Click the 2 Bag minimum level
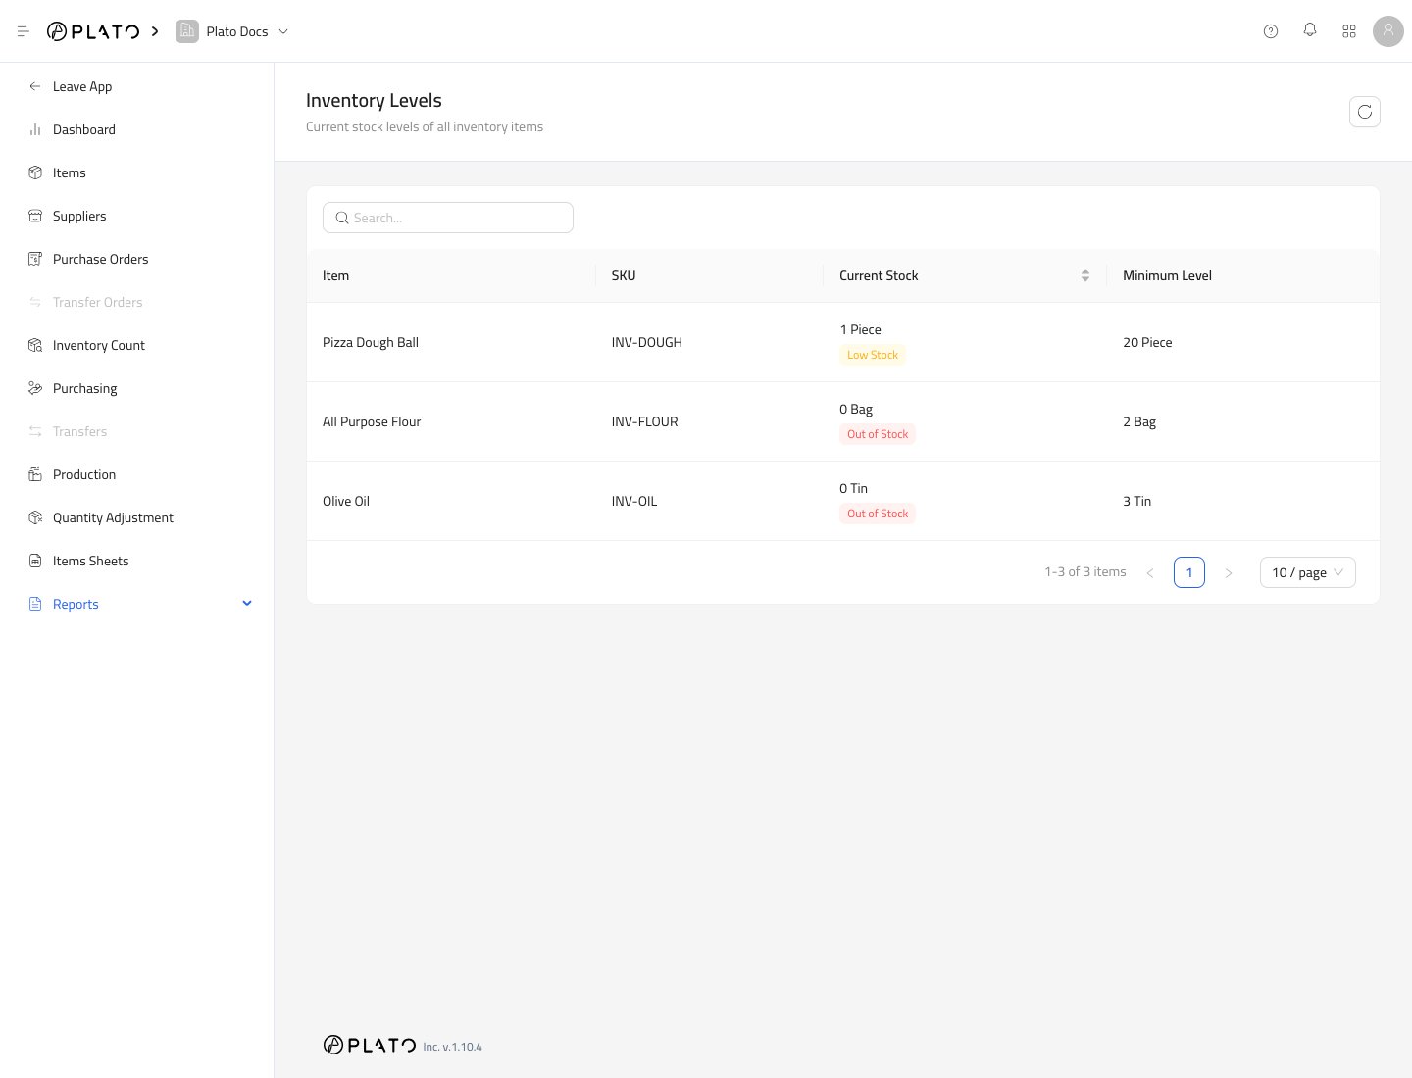Viewport: 1412px width, 1078px height. [1139, 421]
